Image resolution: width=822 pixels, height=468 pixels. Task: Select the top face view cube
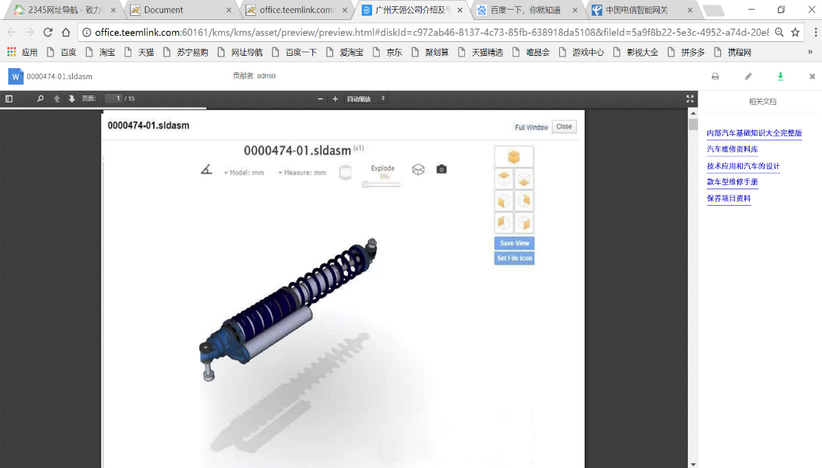click(x=504, y=179)
